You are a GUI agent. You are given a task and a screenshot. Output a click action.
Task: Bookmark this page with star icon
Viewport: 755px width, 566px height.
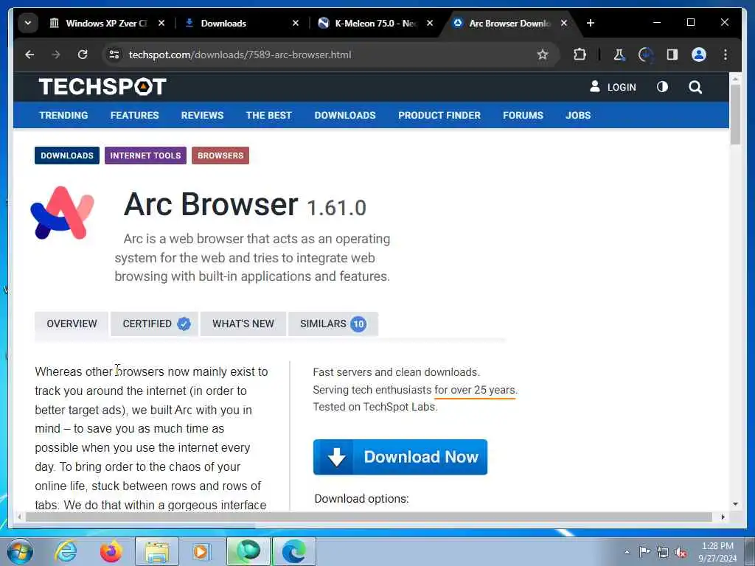click(x=543, y=55)
